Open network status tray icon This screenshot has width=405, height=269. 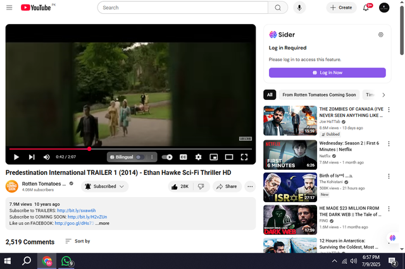coord(344,261)
